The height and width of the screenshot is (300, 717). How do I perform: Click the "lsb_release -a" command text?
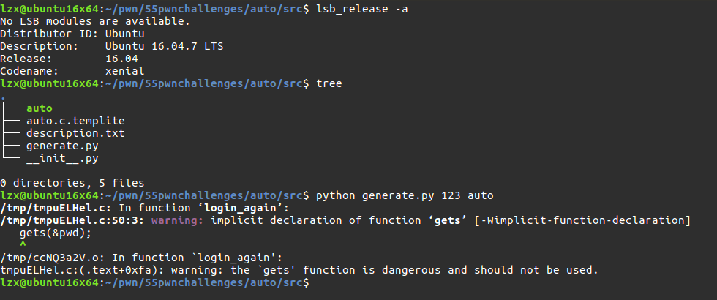pyautogui.click(x=362, y=9)
